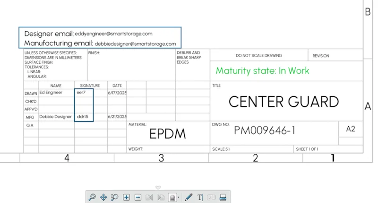Viewport: 378px width, 203px height.
Task: Select the 'Maturity state: In Work' note
Action: tap(262, 71)
